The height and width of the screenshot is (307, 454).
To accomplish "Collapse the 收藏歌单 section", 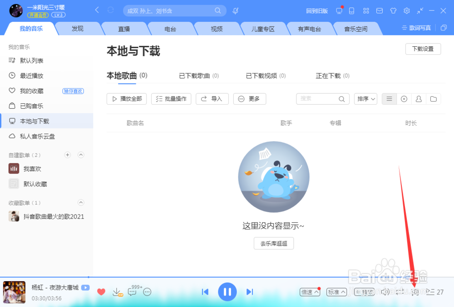I will coord(81,203).
